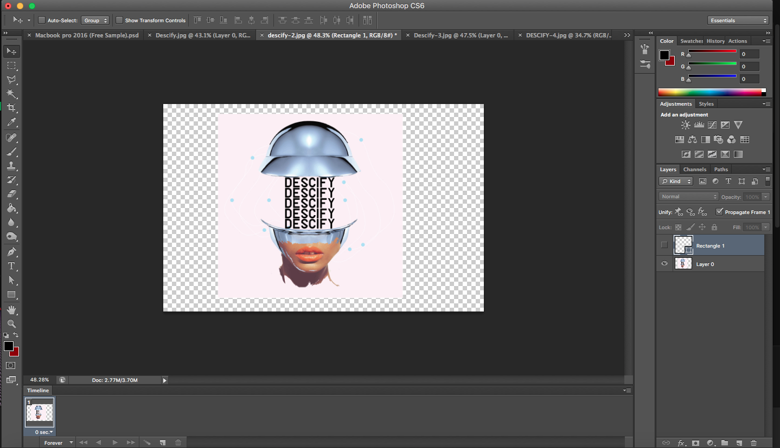Select the Crop tool
This screenshot has width=780, height=448.
[x=11, y=108]
